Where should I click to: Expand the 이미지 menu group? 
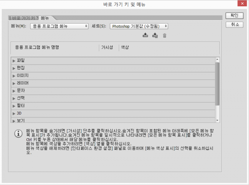point(14,76)
